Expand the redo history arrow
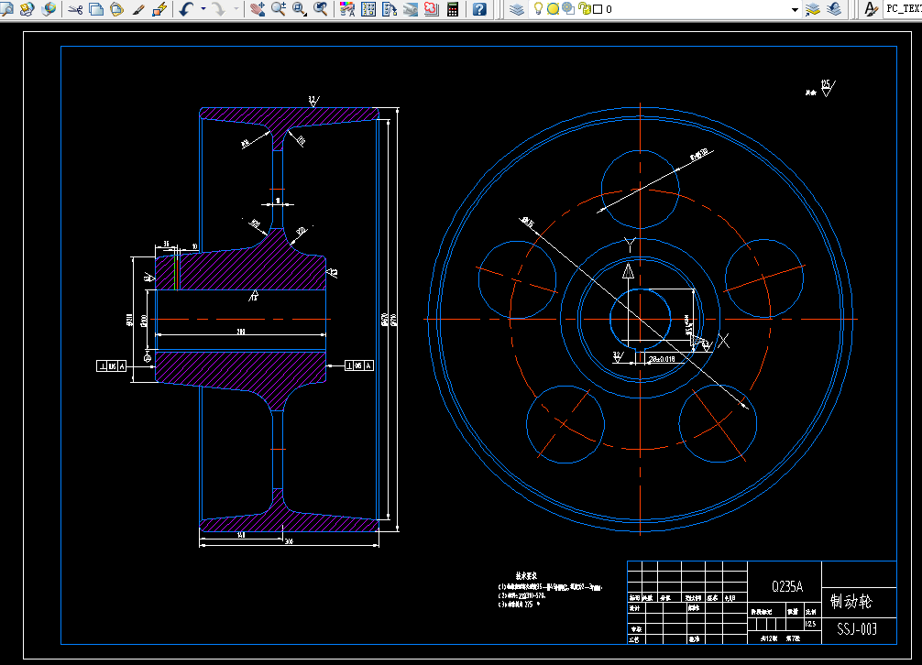 click(x=236, y=9)
